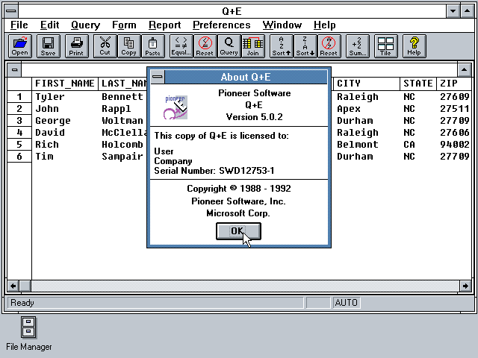Click the Copy toolbar icon
This screenshot has width=478, height=358.
(128, 46)
